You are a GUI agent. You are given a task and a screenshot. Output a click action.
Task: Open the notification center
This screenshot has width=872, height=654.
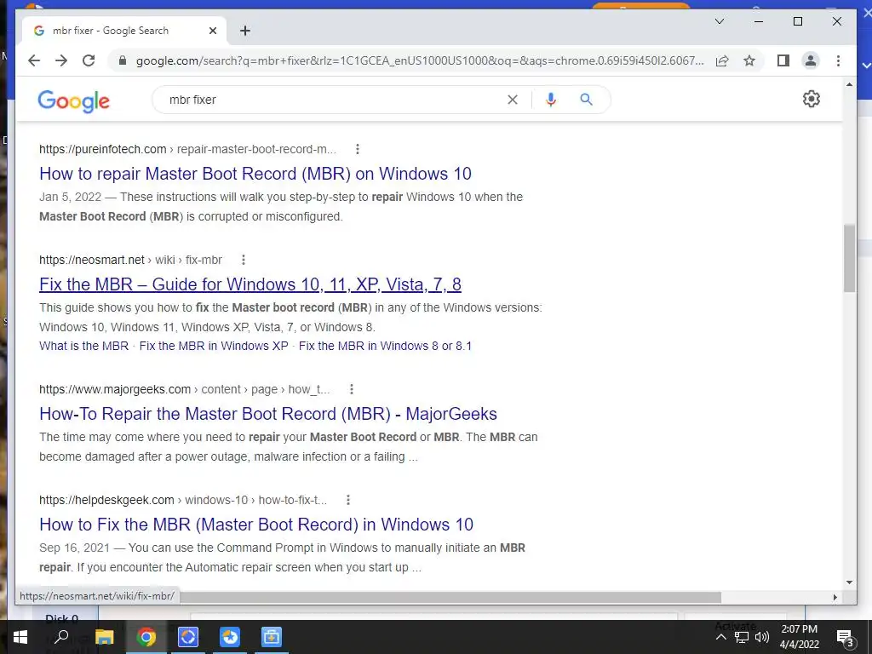pos(845,637)
